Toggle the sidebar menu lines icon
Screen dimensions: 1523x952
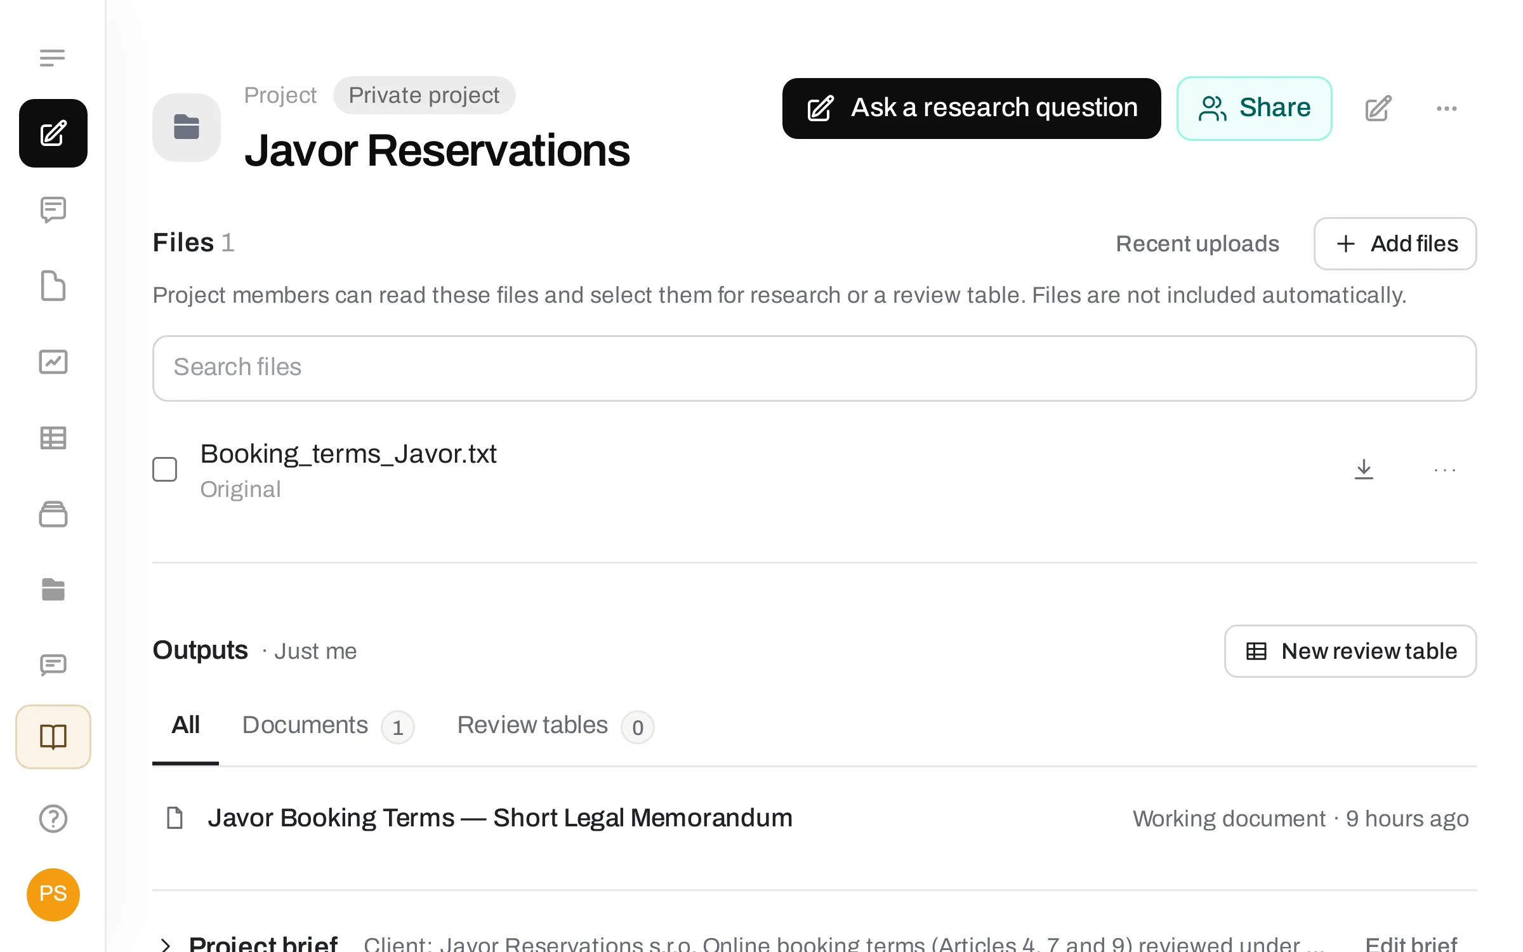tap(52, 58)
